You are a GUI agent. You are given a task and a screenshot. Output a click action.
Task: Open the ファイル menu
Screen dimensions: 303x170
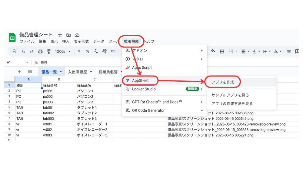(x=27, y=41)
